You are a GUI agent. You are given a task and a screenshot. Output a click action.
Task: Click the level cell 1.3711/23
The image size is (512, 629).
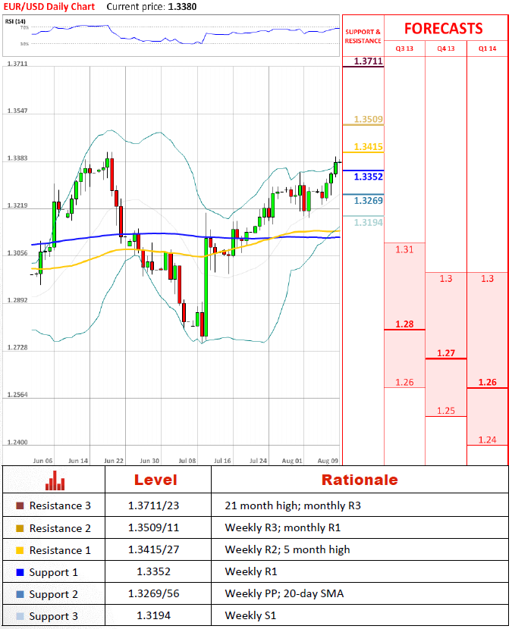pyautogui.click(x=153, y=505)
